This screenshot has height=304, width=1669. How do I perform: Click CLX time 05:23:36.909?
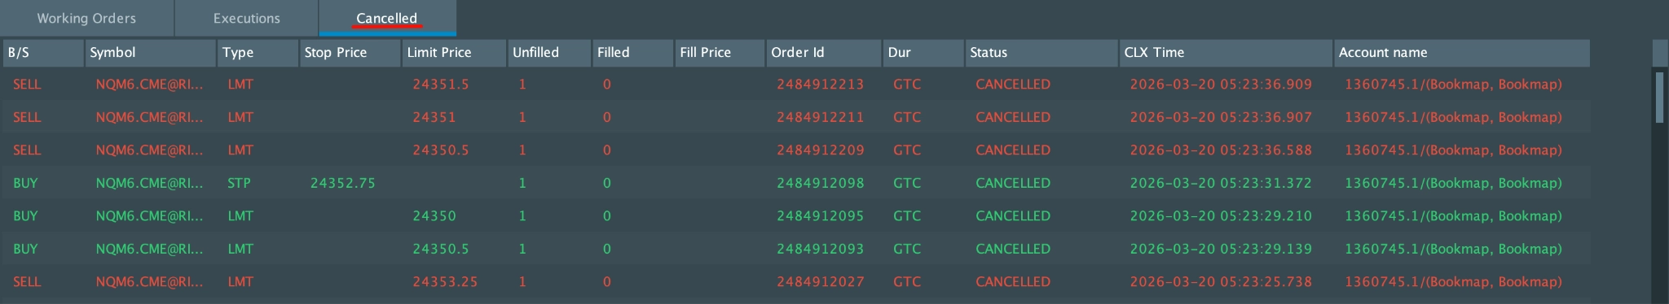(1221, 85)
